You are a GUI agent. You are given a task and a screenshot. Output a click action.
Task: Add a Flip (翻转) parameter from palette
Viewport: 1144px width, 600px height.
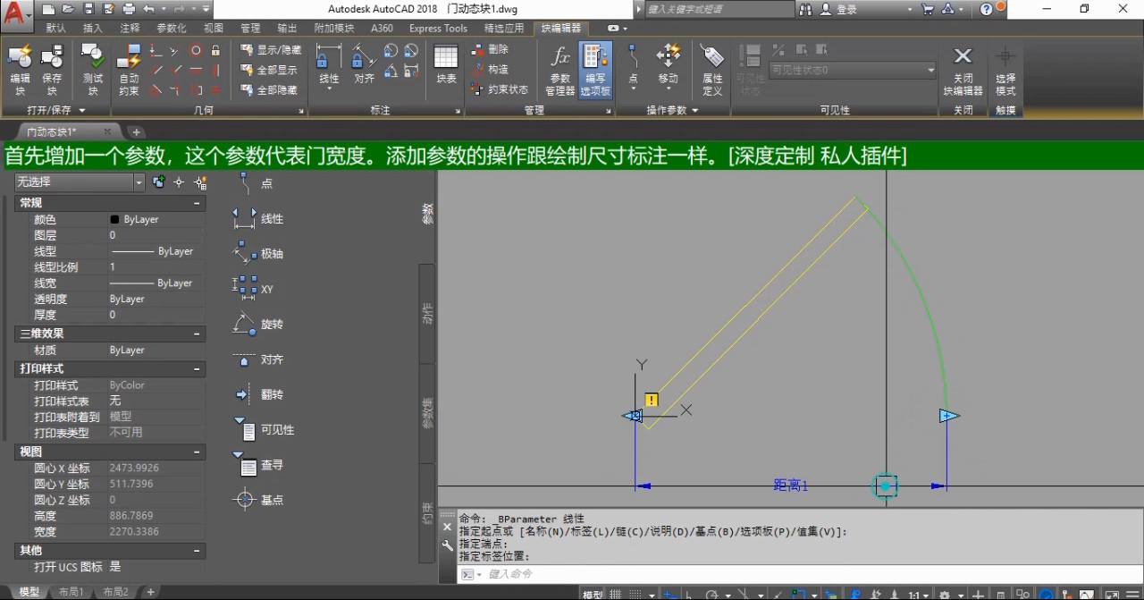pos(258,394)
